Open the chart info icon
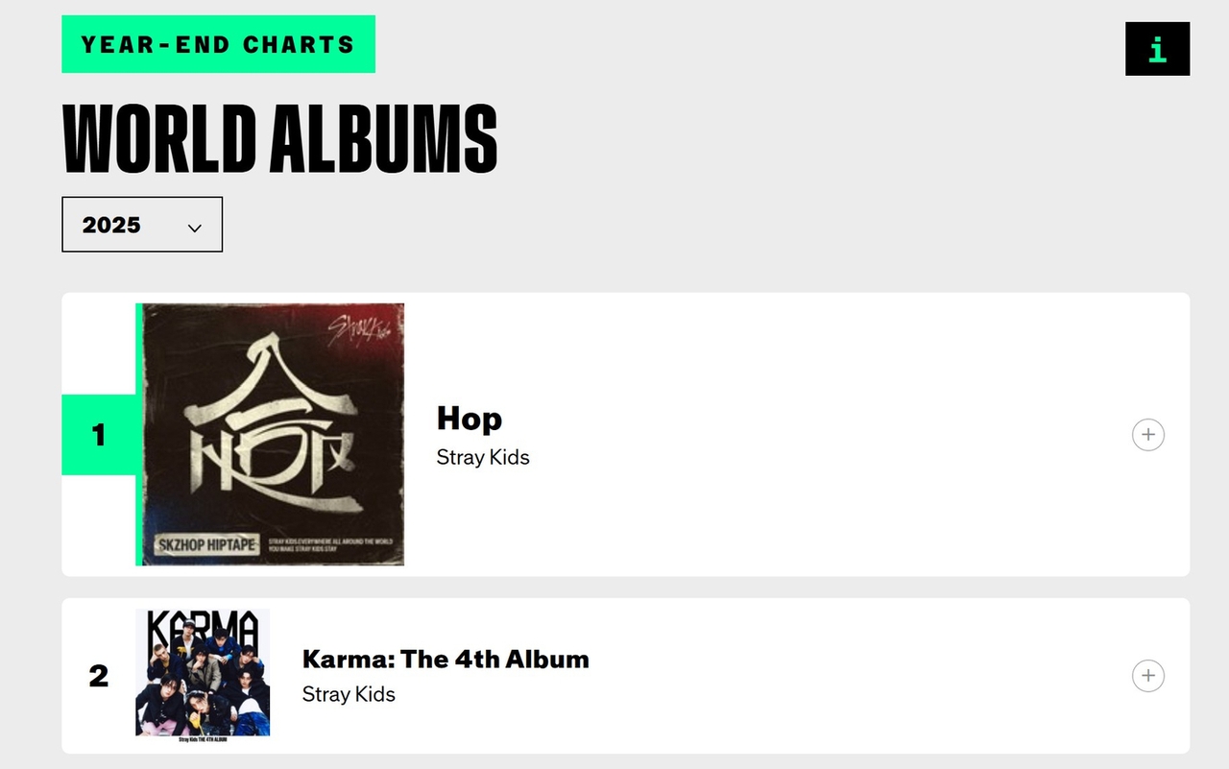 click(x=1157, y=49)
